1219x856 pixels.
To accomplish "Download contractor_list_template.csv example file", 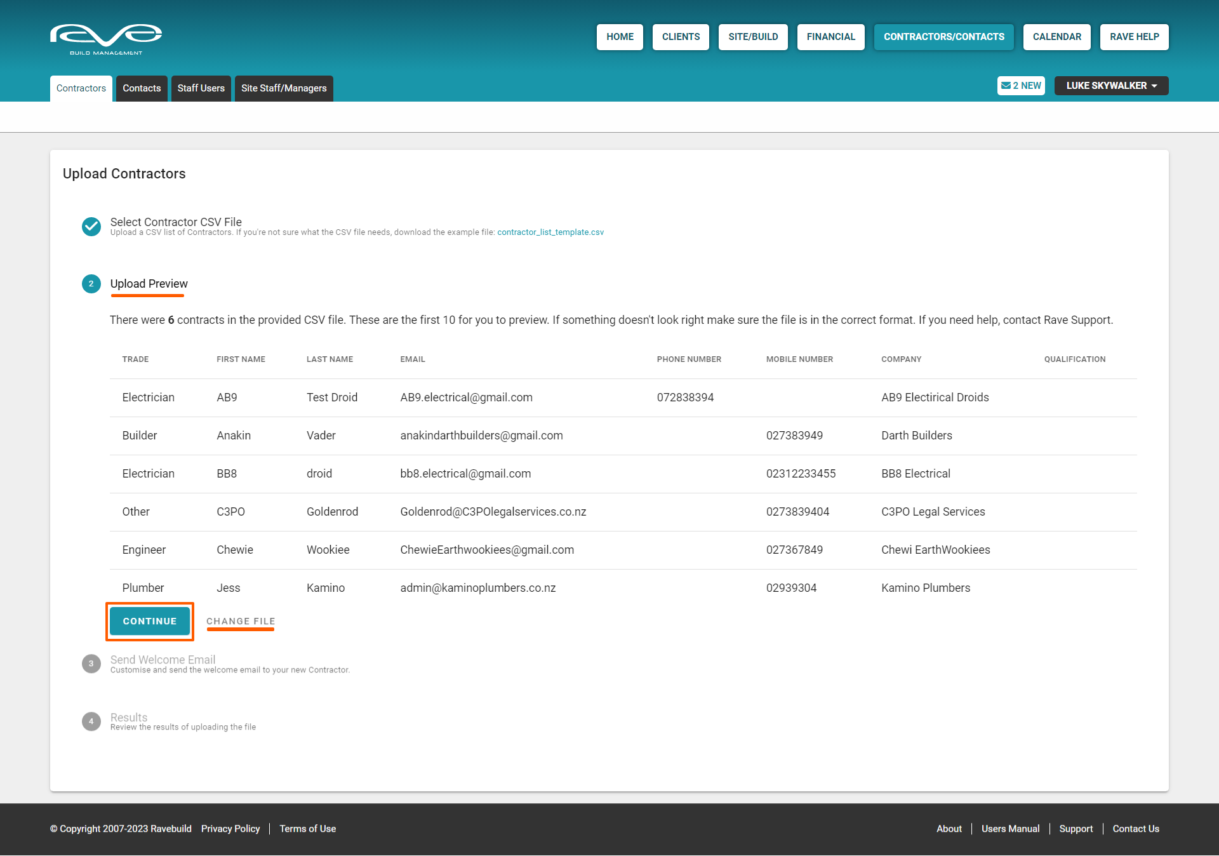I will tap(550, 232).
